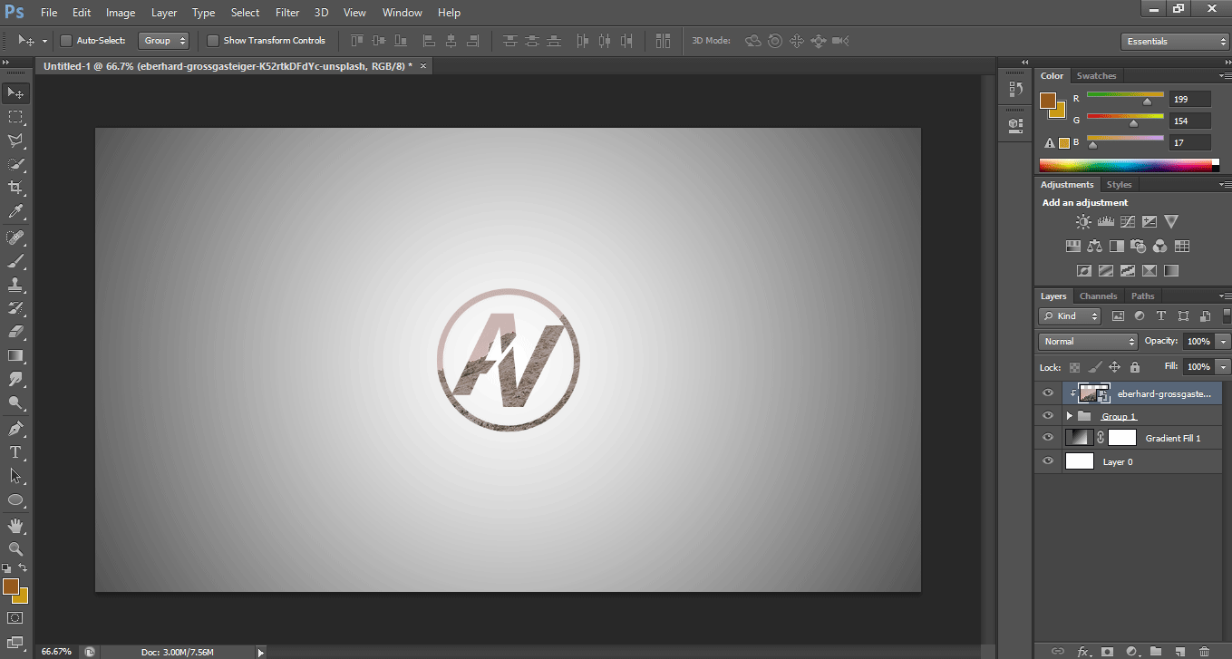Select the Horizontal Type tool

15,452
